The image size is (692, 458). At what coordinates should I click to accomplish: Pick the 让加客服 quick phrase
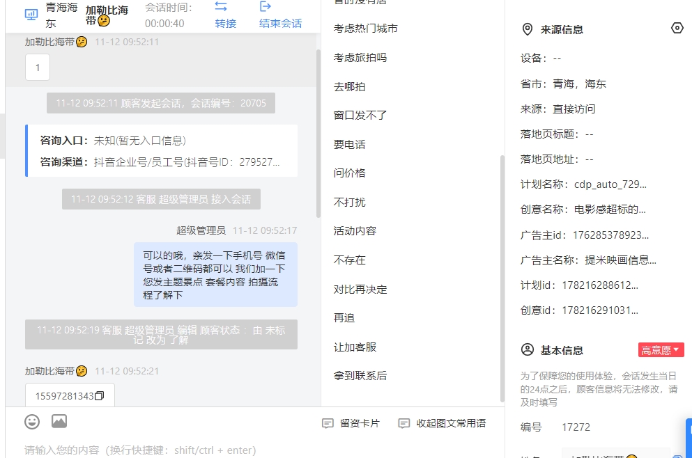point(355,347)
